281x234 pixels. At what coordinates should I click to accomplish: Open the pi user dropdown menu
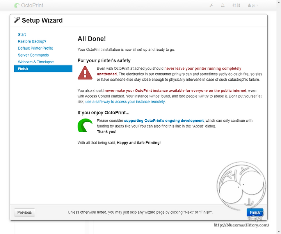(x=253, y=5)
